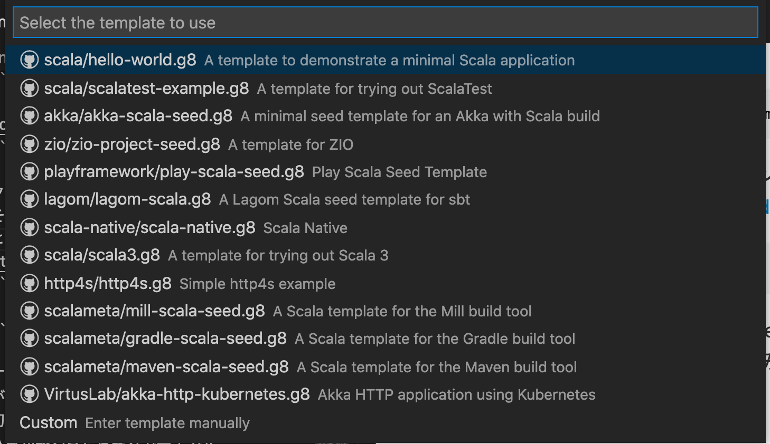
Task: Select the scala/hello-world.g8 template
Action: (x=119, y=60)
